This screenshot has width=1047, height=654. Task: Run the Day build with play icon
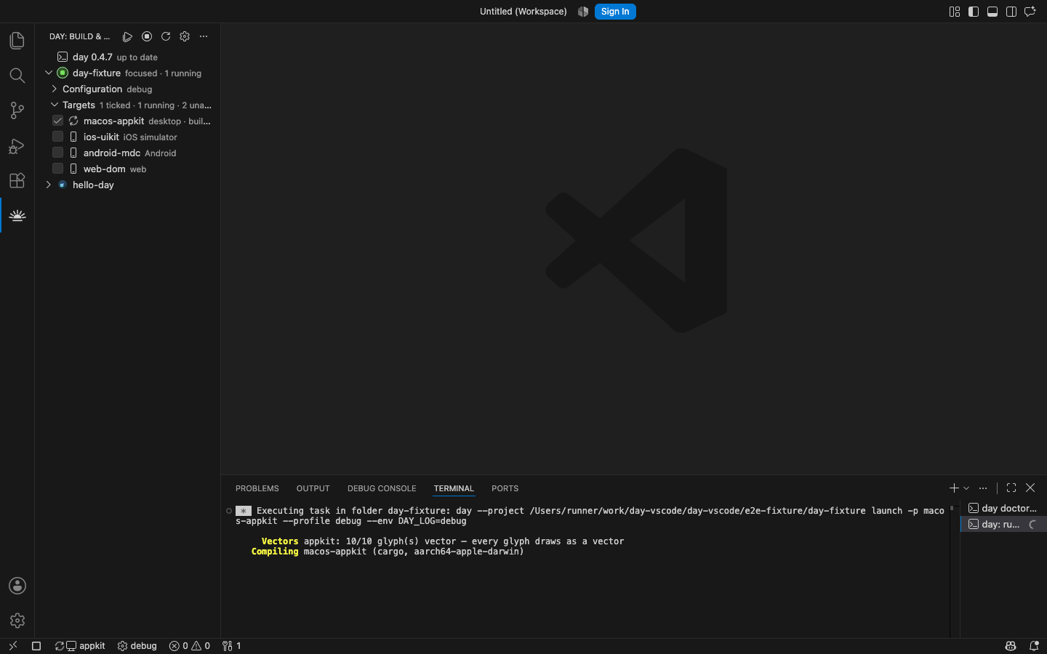pos(127,36)
